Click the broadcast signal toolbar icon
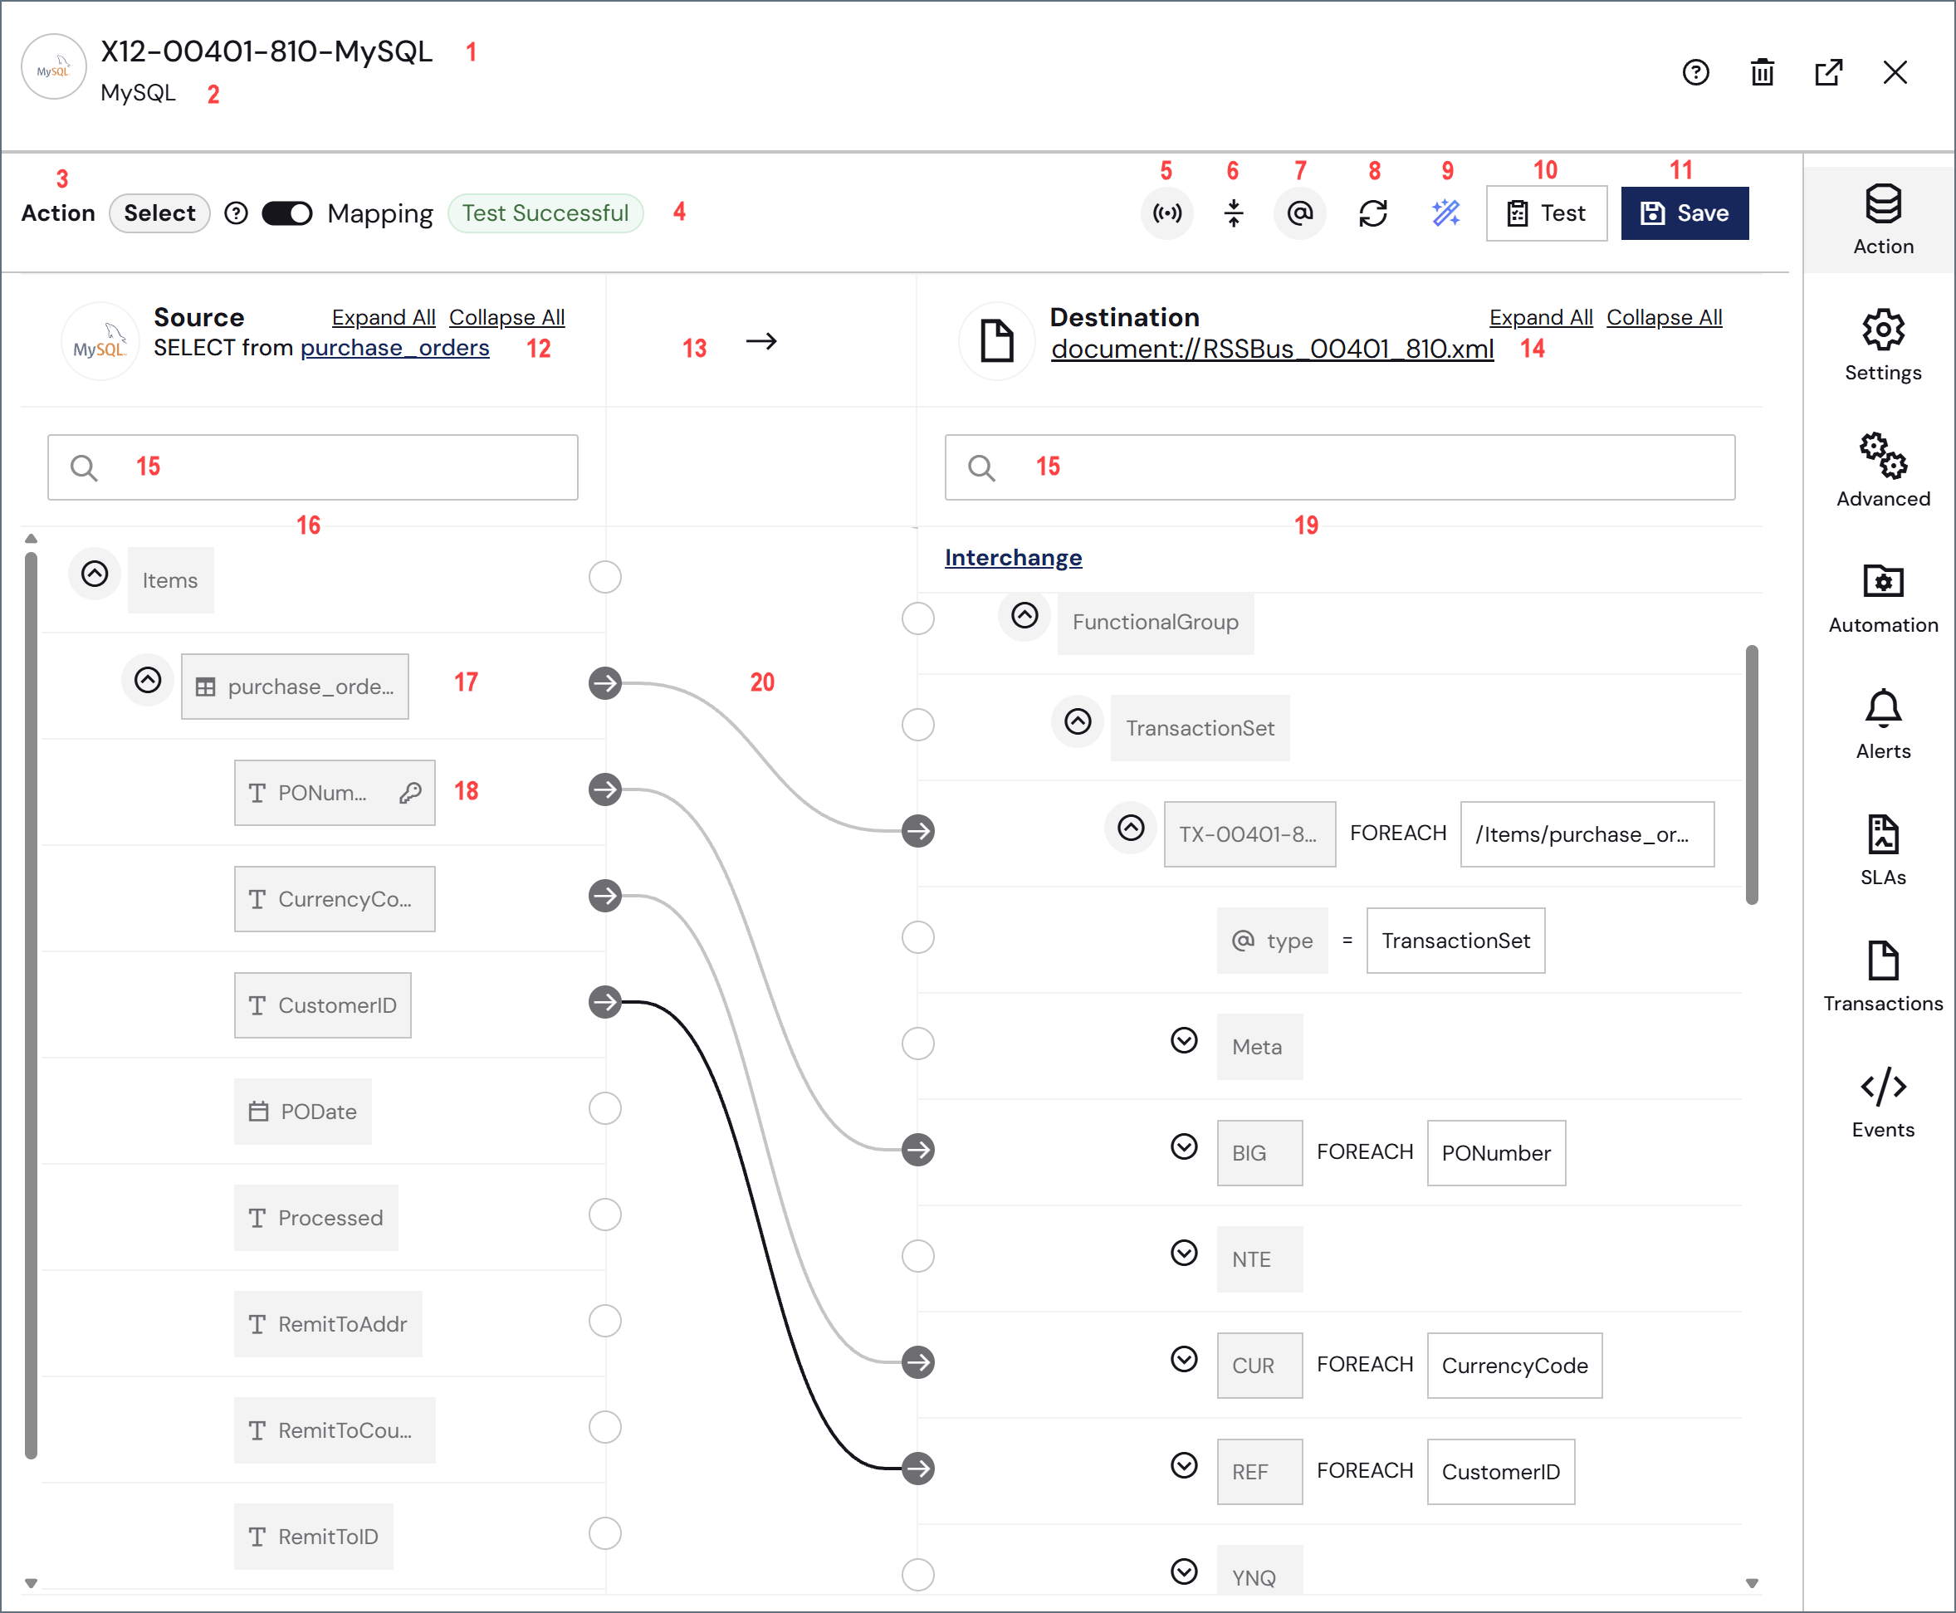The image size is (1956, 1613). click(1167, 213)
